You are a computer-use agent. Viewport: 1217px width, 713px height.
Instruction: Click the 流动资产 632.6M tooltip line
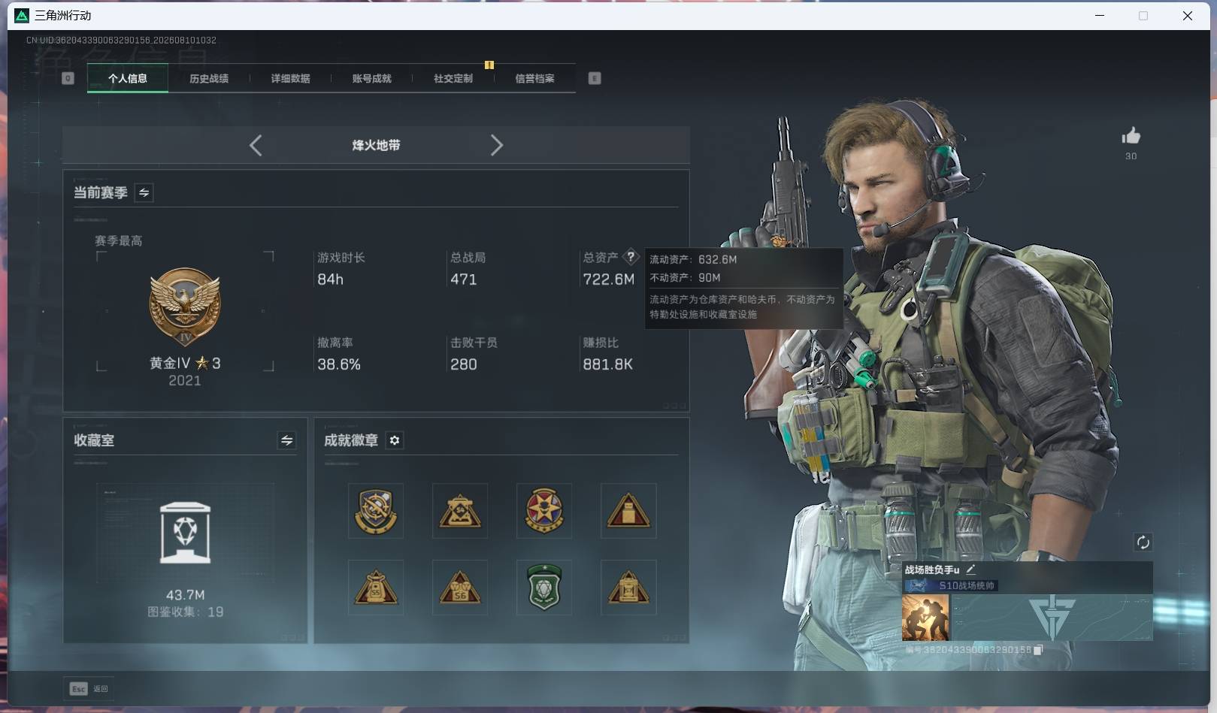693,259
